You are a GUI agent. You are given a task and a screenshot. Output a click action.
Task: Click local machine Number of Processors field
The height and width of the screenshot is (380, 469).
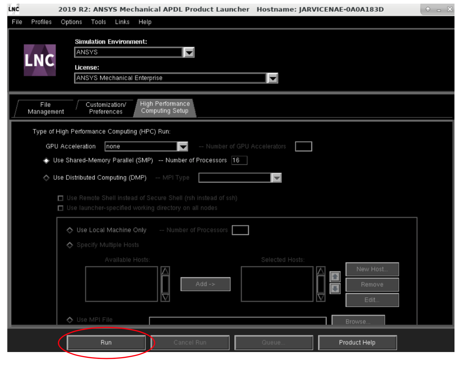[x=240, y=230]
